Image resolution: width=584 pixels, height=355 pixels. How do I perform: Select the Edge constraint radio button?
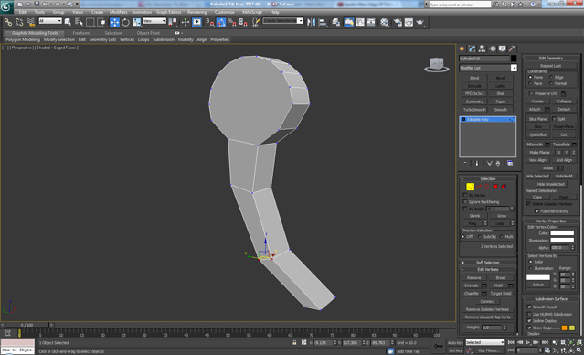tap(551, 77)
